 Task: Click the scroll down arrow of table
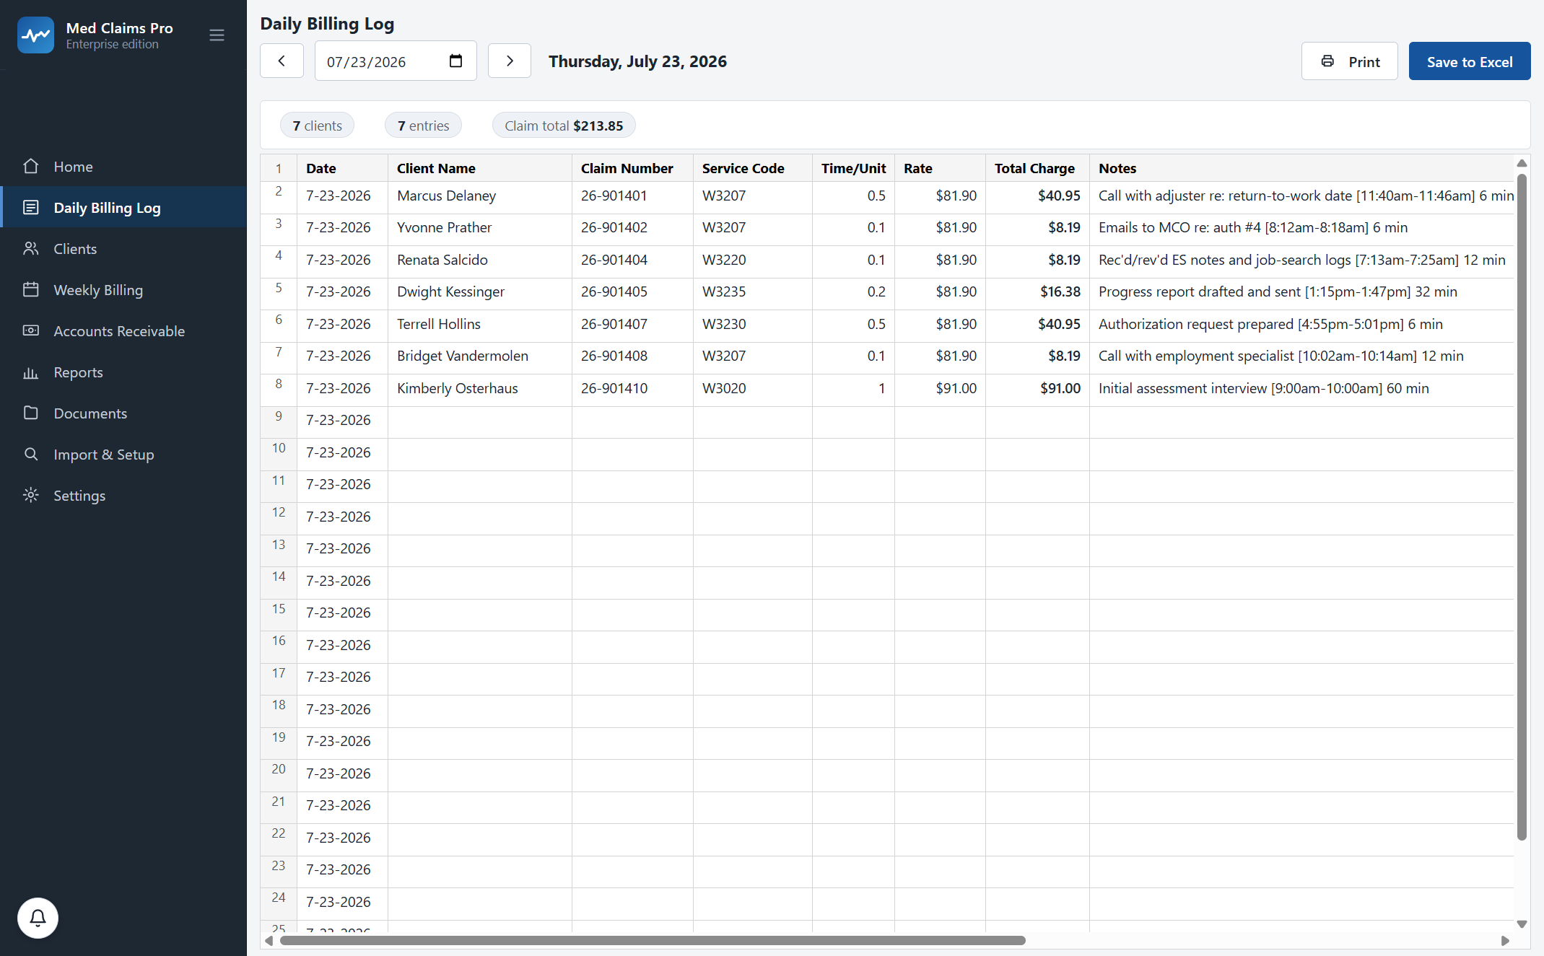pyautogui.click(x=1522, y=924)
